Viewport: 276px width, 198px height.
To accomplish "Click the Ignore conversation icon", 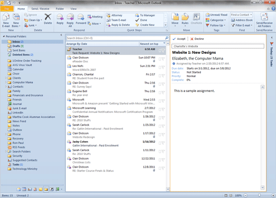I will 26,15.
